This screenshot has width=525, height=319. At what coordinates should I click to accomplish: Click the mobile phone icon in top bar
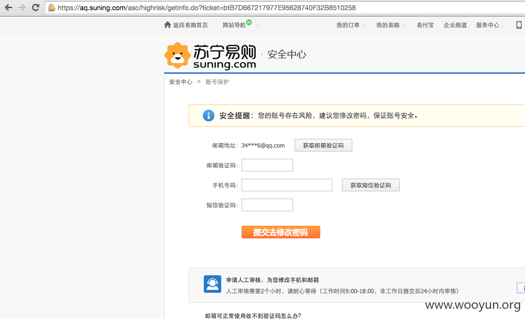[x=519, y=25]
